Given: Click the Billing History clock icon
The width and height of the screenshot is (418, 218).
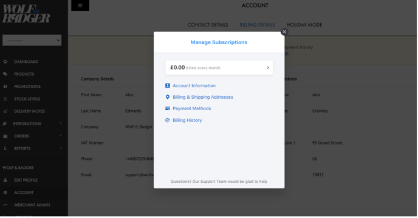Looking at the screenshot, I should 168,120.
